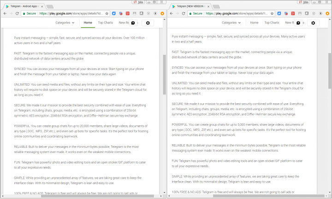This screenshot has height=199, width=332.
Task: Open Play Store settings gear in left window
Action: click(x=148, y=23)
